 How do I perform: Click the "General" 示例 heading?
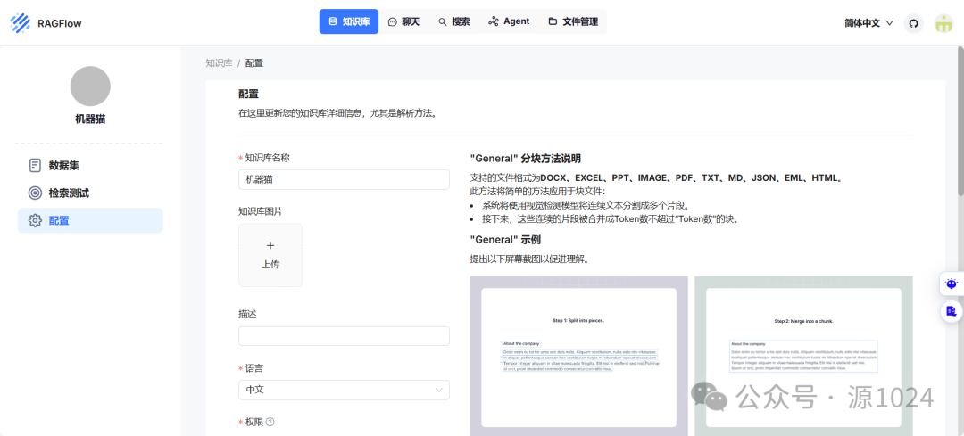click(504, 239)
